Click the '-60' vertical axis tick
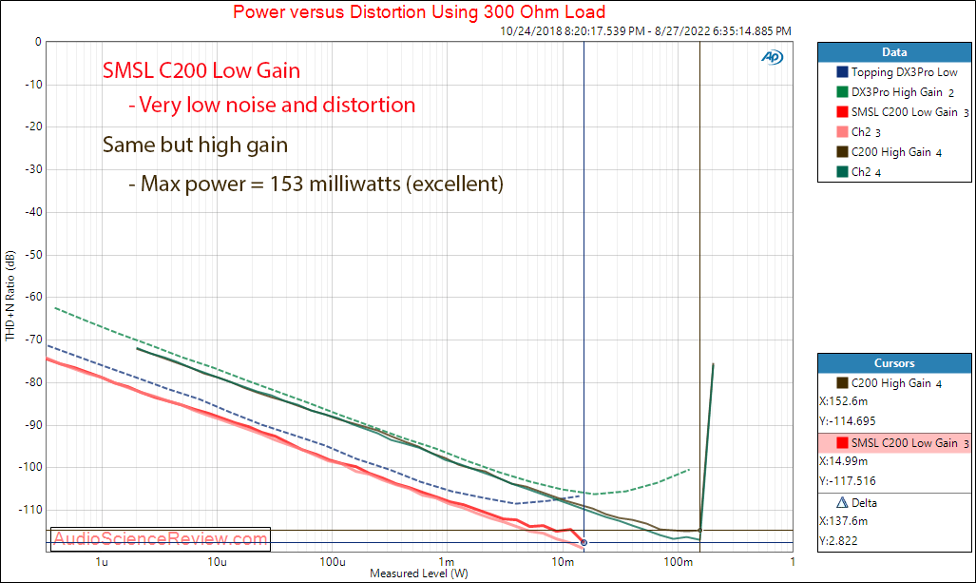The image size is (976, 583). (x=33, y=297)
